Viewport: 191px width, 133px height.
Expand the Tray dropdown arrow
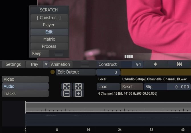[x=46, y=64]
